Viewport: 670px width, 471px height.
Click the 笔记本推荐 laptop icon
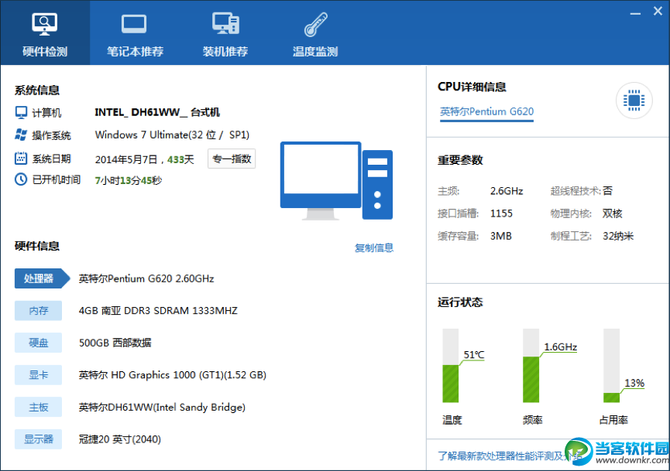tap(134, 24)
